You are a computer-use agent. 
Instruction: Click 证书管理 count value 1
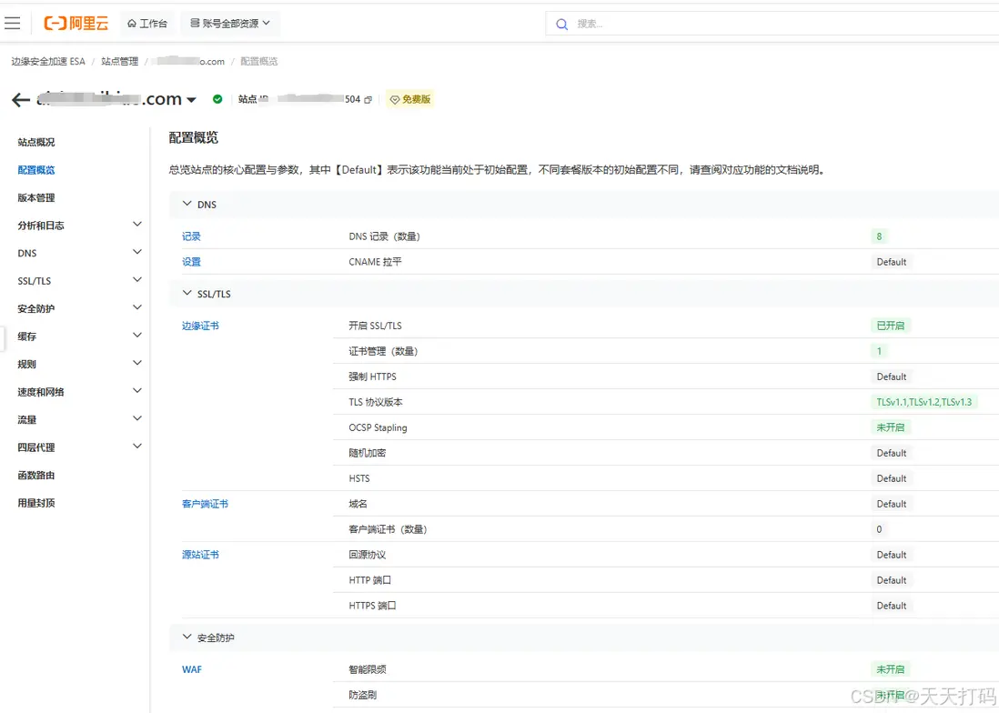click(x=879, y=351)
